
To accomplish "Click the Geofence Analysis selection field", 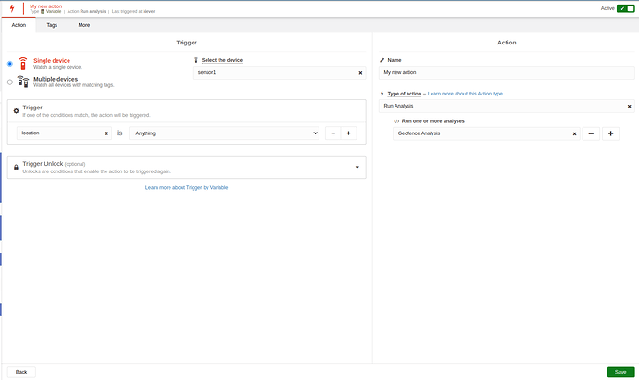I will click(486, 133).
